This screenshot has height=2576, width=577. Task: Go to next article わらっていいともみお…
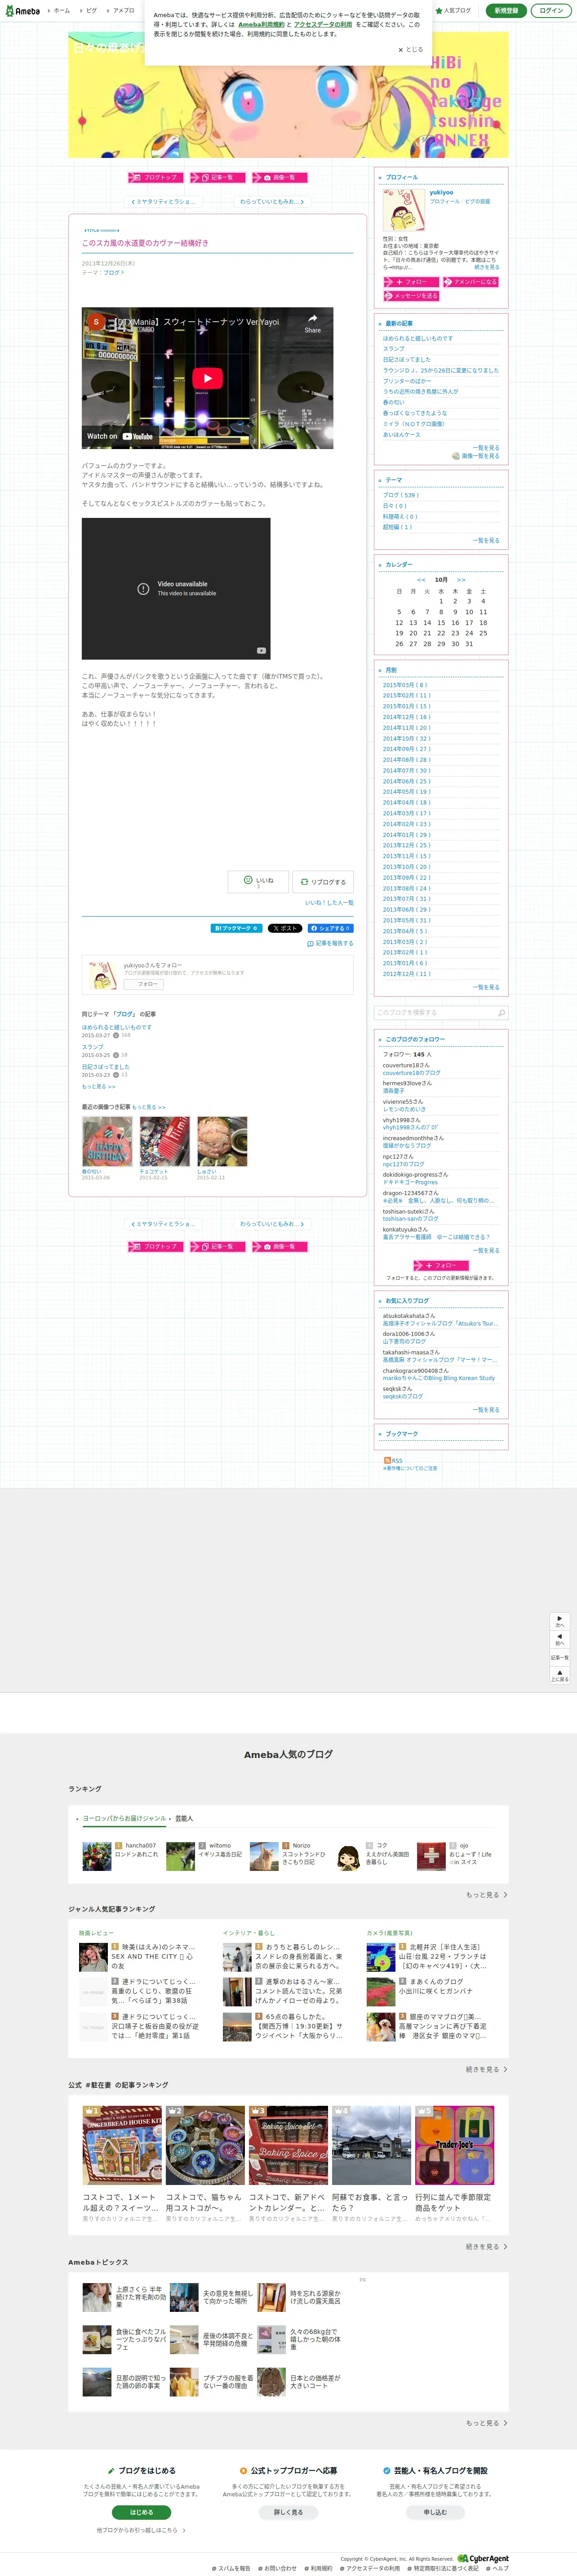271,201
